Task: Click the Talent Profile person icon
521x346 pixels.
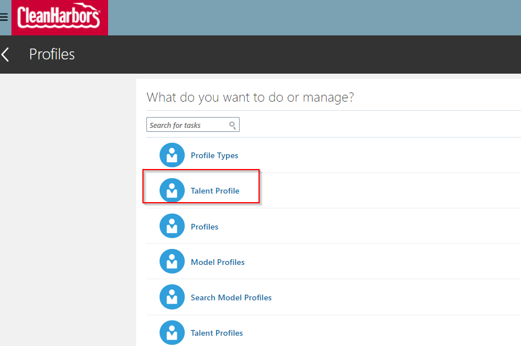Action: pos(172,190)
